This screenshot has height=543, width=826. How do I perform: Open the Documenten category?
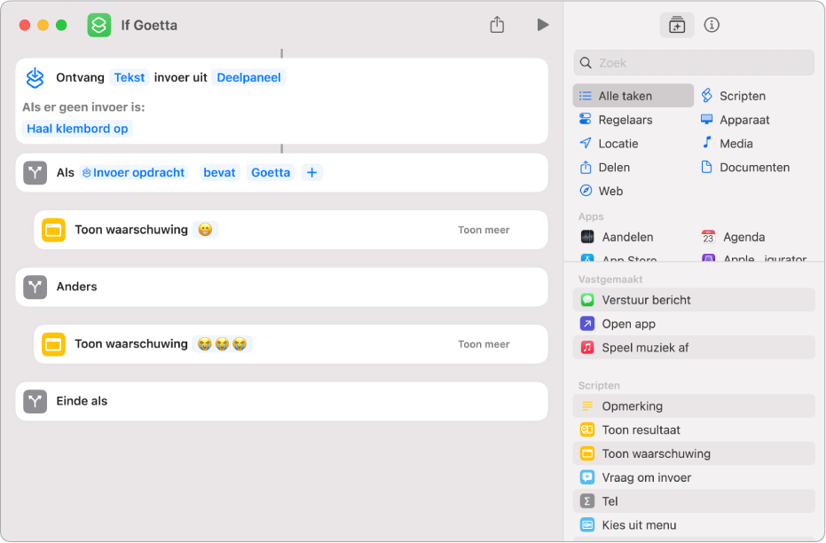[745, 168]
